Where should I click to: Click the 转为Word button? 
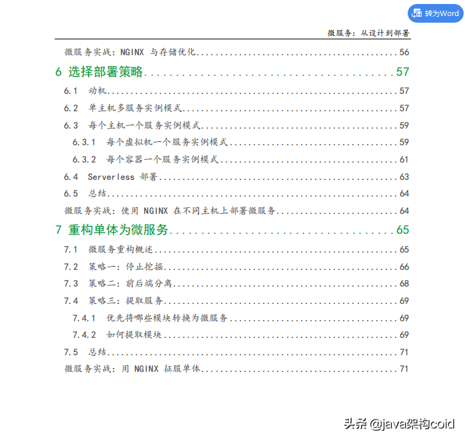click(x=435, y=13)
